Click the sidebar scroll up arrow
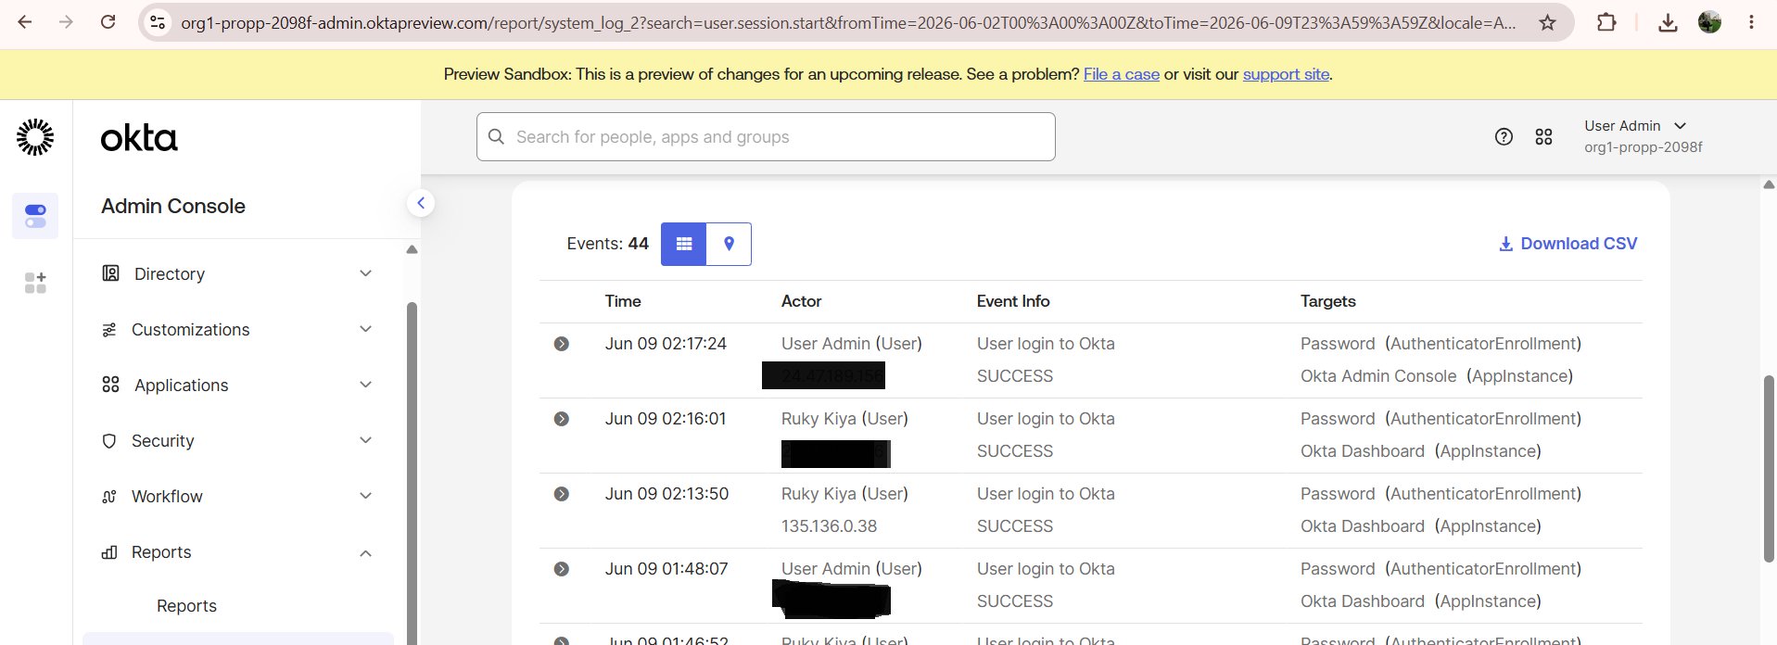 tap(412, 249)
